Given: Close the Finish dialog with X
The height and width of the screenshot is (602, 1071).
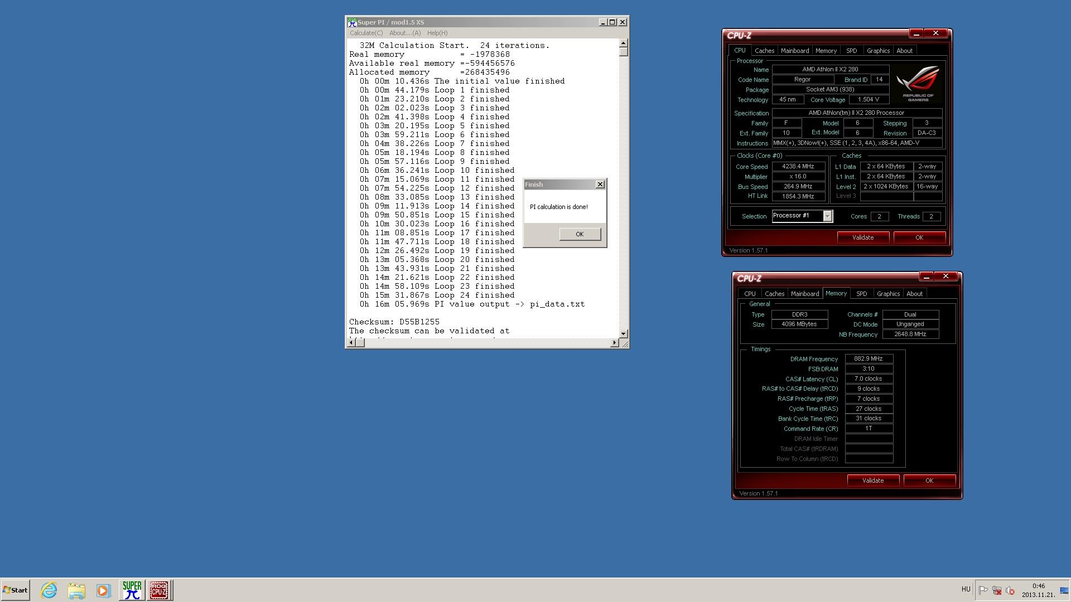Looking at the screenshot, I should [x=600, y=185].
